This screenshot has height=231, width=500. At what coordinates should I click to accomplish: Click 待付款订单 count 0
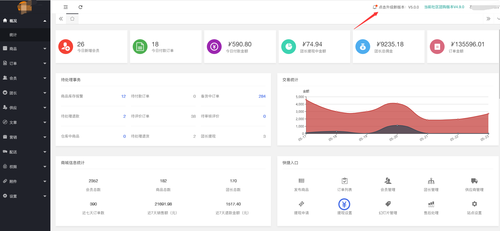194,96
